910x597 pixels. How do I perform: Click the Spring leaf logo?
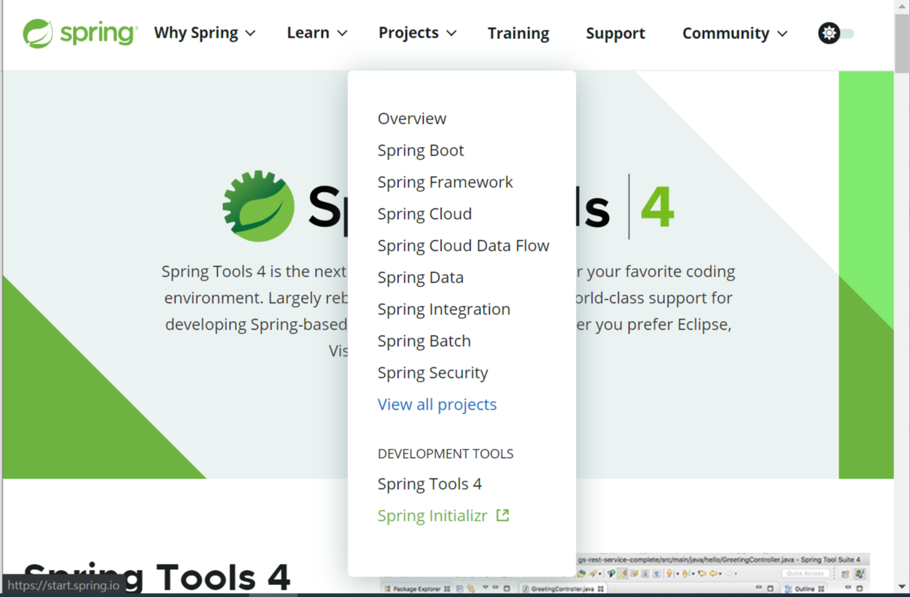pyautogui.click(x=80, y=33)
